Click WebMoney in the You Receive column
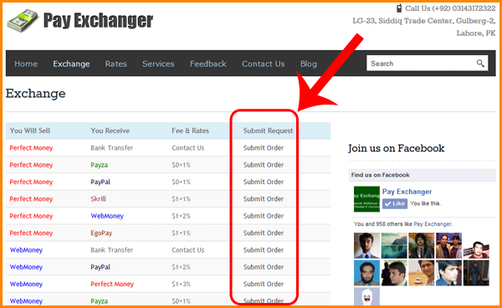The height and width of the screenshot is (308, 502). pyautogui.click(x=107, y=216)
